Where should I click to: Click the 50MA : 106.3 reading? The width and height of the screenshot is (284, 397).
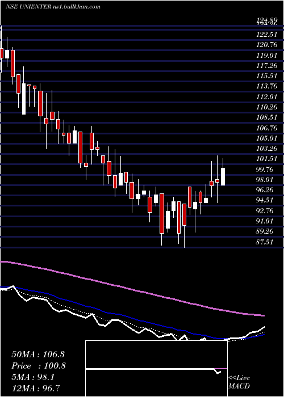39,354
